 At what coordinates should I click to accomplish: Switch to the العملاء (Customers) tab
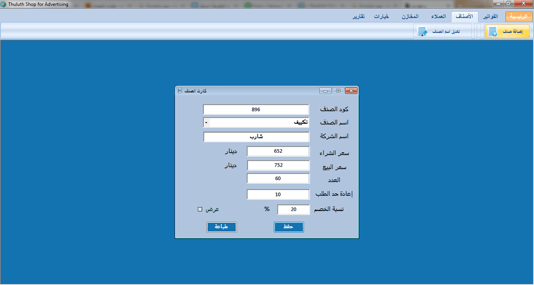(x=438, y=16)
